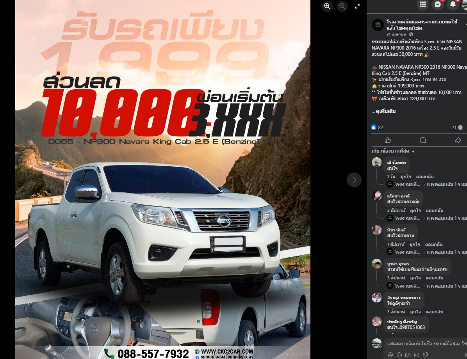This screenshot has height=359, width=467.
Task: Zoom out of the photo
Action: pyautogui.click(x=342, y=6)
